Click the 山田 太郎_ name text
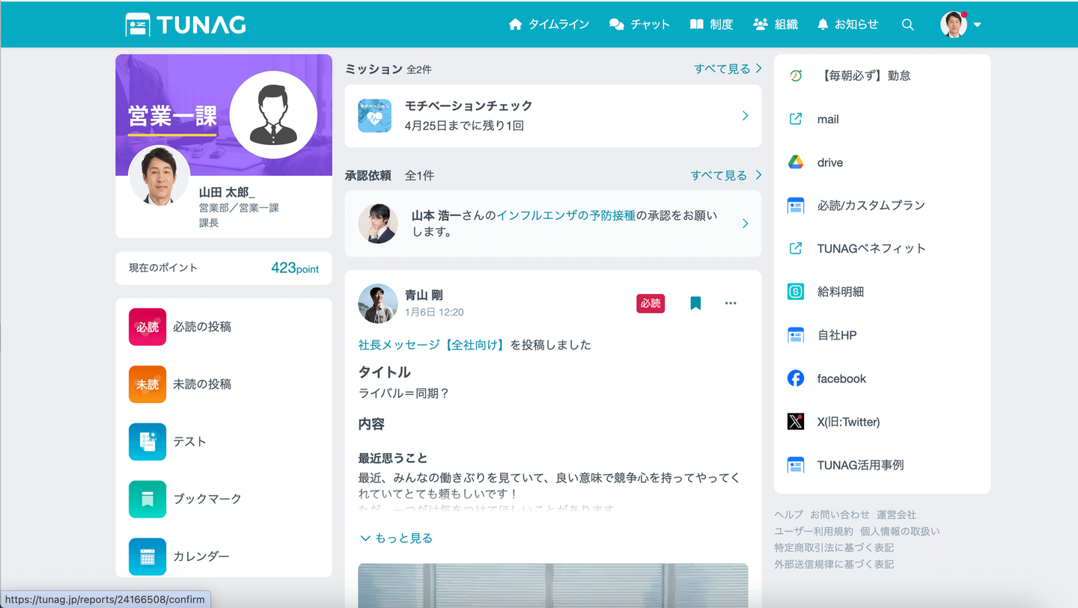The width and height of the screenshot is (1078, 608). (227, 193)
